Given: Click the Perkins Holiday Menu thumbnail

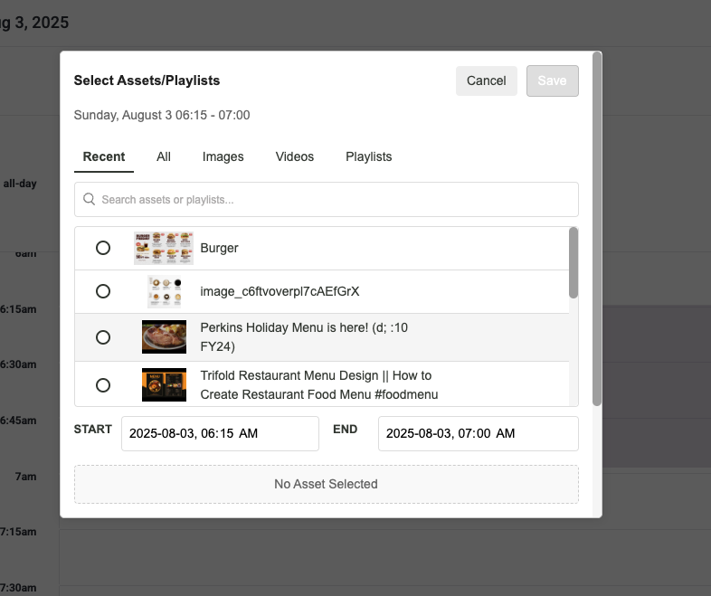Looking at the screenshot, I should pos(164,337).
